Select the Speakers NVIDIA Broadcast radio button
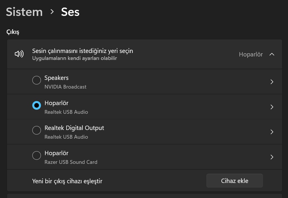The image size is (288, 198). click(37, 80)
